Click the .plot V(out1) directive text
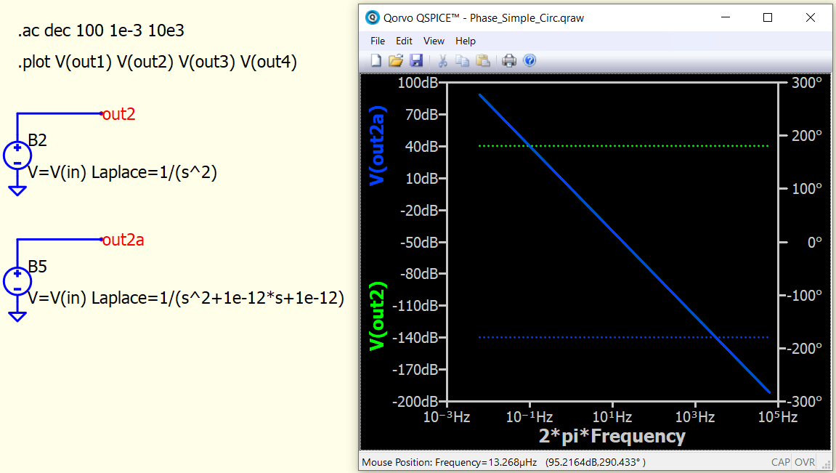The height and width of the screenshot is (473, 836). coord(158,62)
